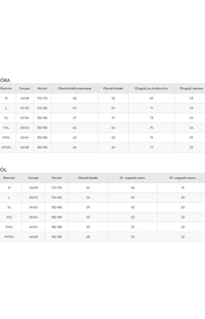This screenshot has height=319, width=205.
Task: Click the 46/48 Europa cell in top table
Action: pyautogui.click(x=25, y=98)
